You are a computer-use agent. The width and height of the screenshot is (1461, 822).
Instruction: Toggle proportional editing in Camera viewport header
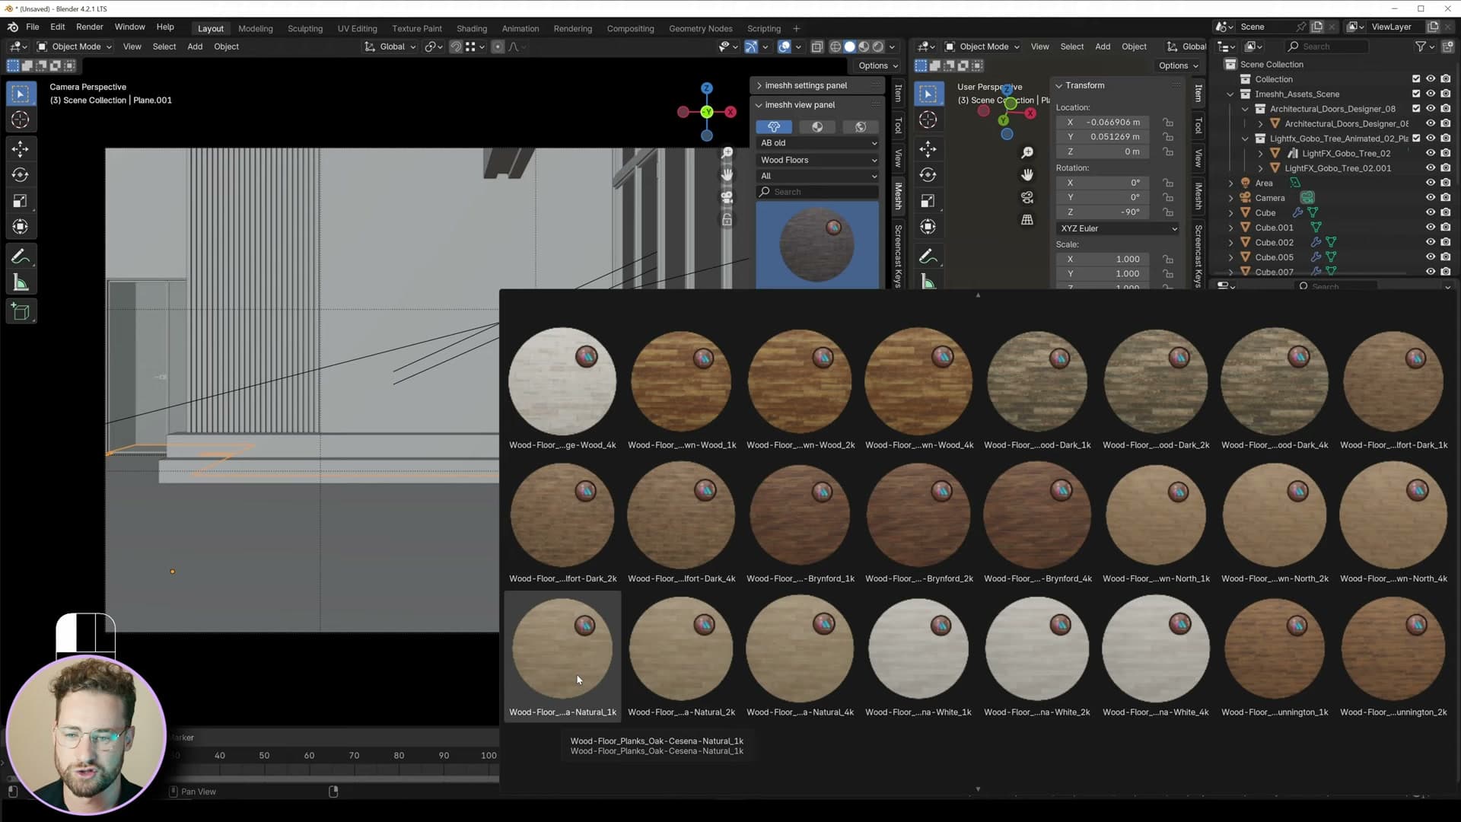pos(498,46)
